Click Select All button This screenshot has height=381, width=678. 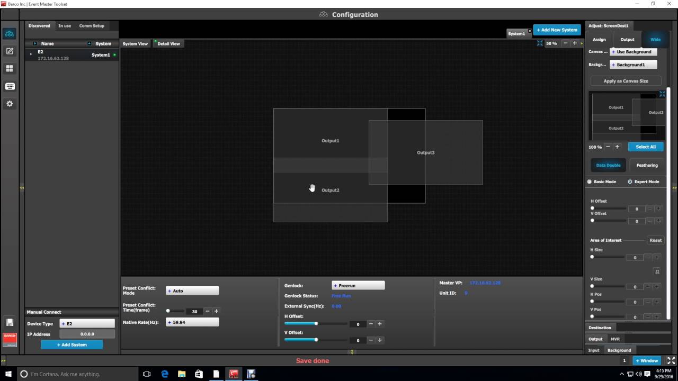(646, 147)
